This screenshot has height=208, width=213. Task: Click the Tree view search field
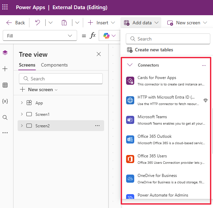[61, 79]
